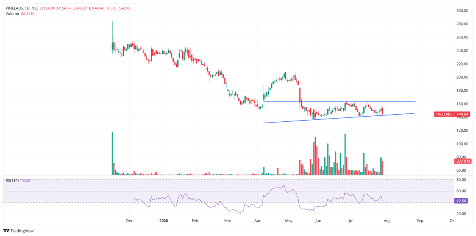Select the open value O154.00

coord(48,8)
